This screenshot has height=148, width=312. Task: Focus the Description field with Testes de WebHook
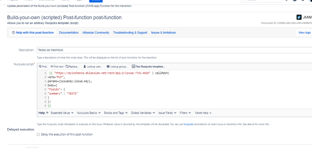174,50
